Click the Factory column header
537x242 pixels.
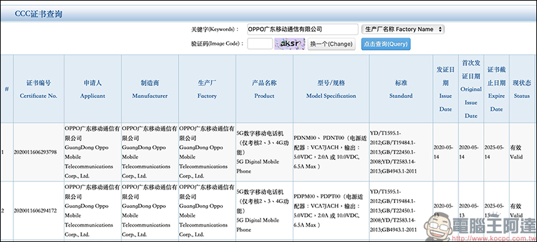tap(207, 89)
